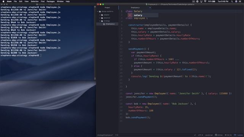Click the Employee.js file icon in tree
This screenshot has height=137, width=244.
click(104, 24)
